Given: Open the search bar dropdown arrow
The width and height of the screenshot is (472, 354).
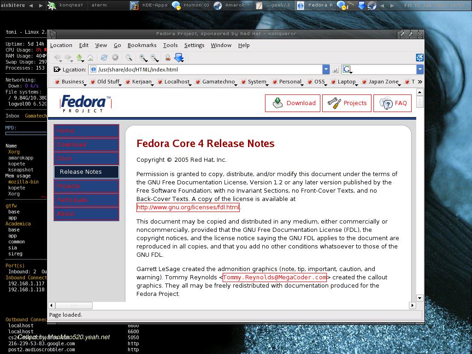Looking at the screenshot, I should (x=420, y=70).
